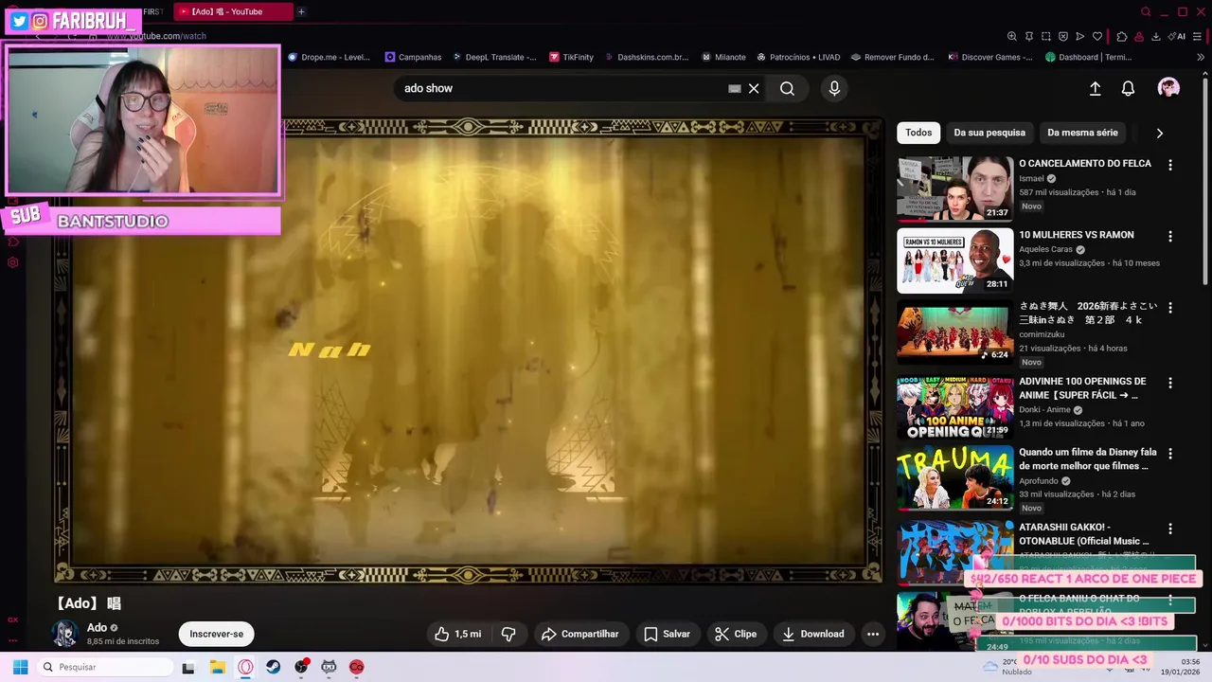Open the ad blocker shield icon
This screenshot has height=682, width=1212.
tap(1063, 36)
